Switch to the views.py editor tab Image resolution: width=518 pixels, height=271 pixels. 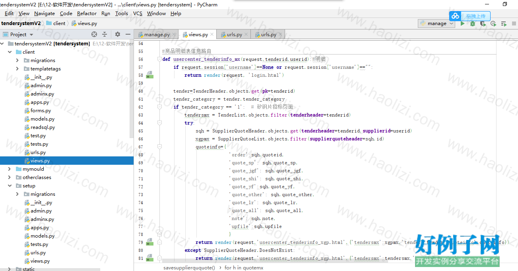tap(198, 34)
